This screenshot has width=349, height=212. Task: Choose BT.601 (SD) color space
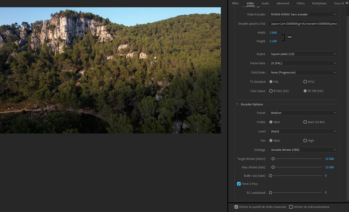[x=271, y=91]
